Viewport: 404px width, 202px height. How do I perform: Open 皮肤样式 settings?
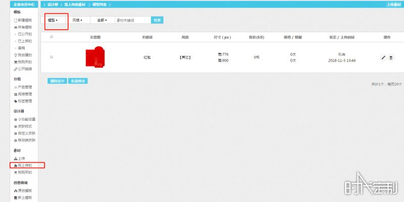tap(23, 126)
